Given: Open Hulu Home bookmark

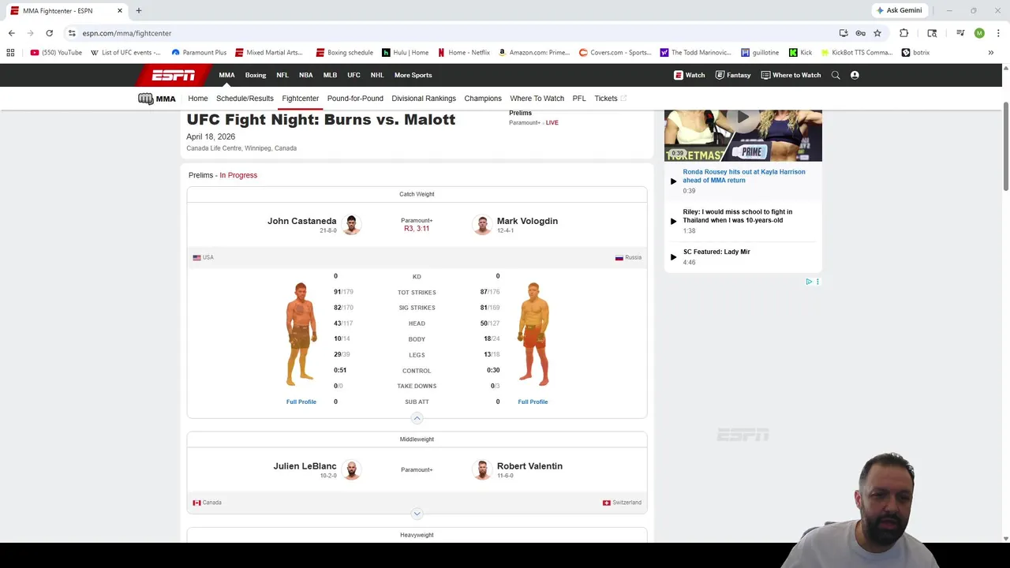Looking at the screenshot, I should click(x=405, y=53).
